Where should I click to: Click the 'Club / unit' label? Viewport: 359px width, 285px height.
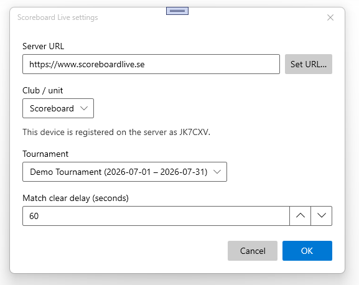click(x=42, y=90)
